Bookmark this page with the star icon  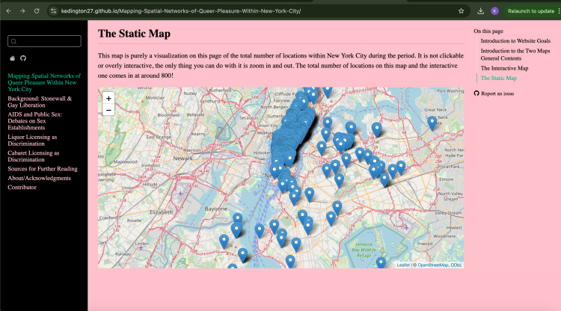(461, 11)
